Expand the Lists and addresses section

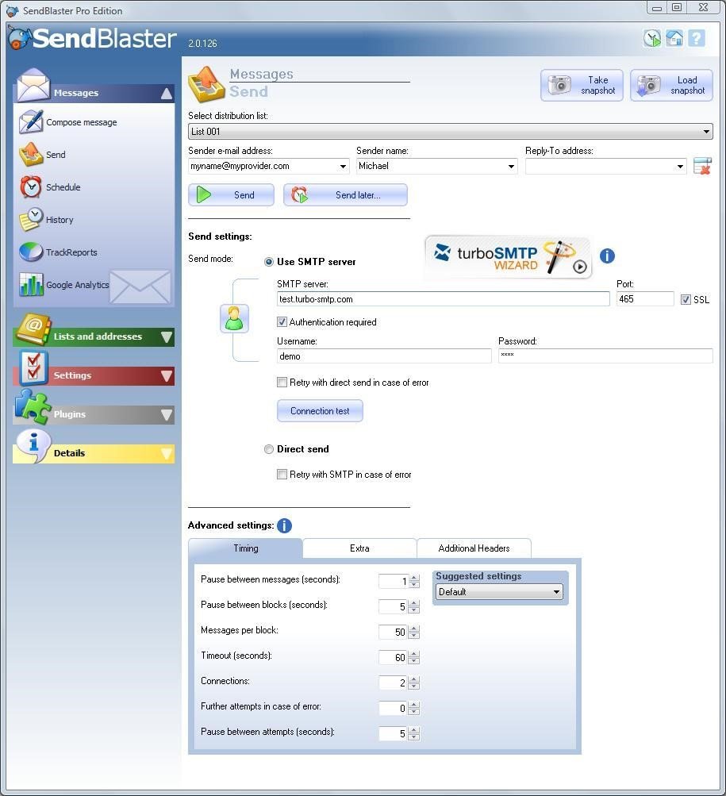(x=167, y=337)
